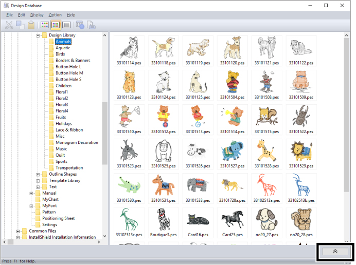Viewport: 356px width, 265px height.
Task: Switch to details list view
Action: coord(66,25)
